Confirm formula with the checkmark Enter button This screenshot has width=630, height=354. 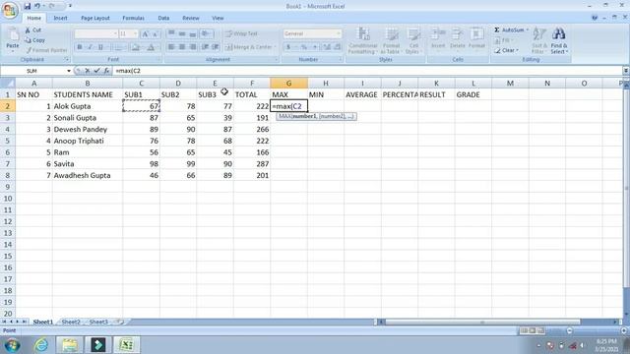click(x=96, y=71)
